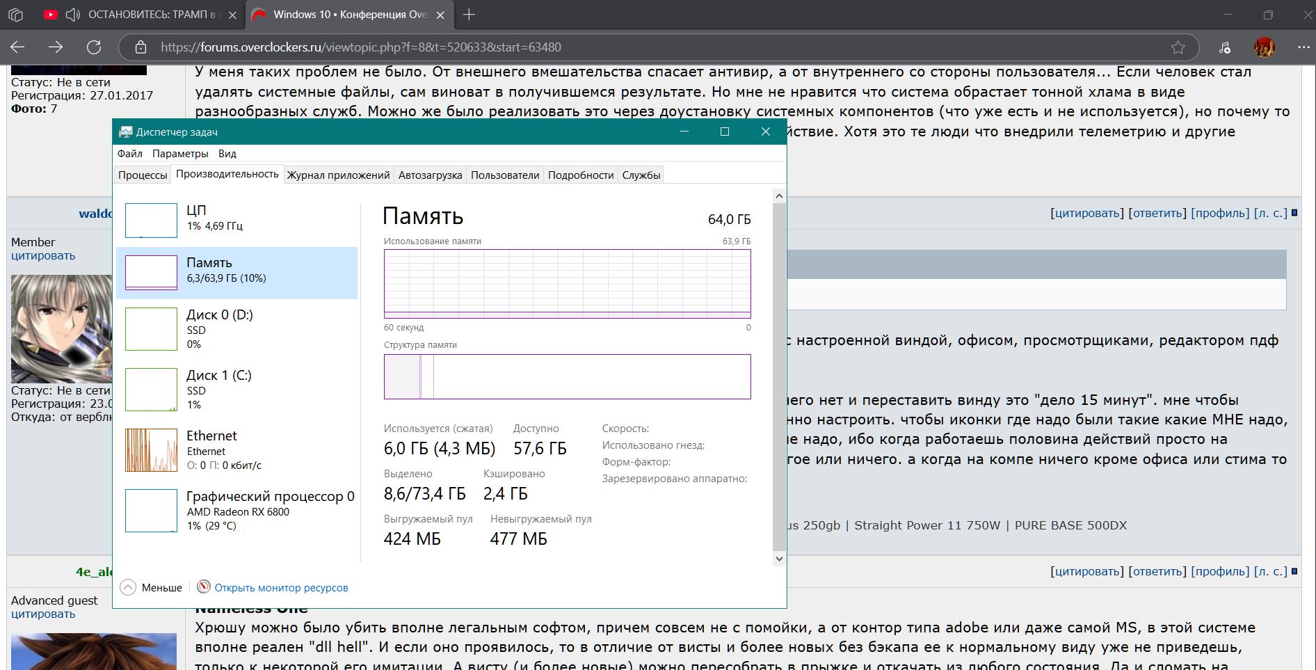Screen dimensions: 1316x670
Task: Click [л. с.] in the 4e_al post header
Action: 1271,571
